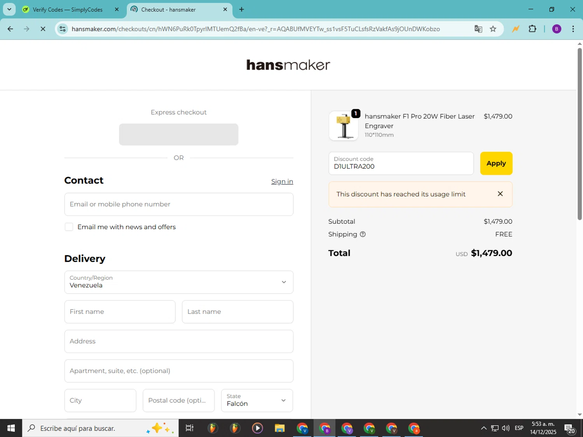The width and height of the screenshot is (583, 437).
Task: Focus the Discount code field
Action: point(401,163)
